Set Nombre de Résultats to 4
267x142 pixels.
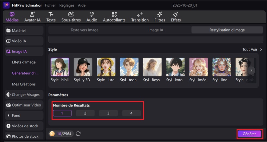coord(131,113)
